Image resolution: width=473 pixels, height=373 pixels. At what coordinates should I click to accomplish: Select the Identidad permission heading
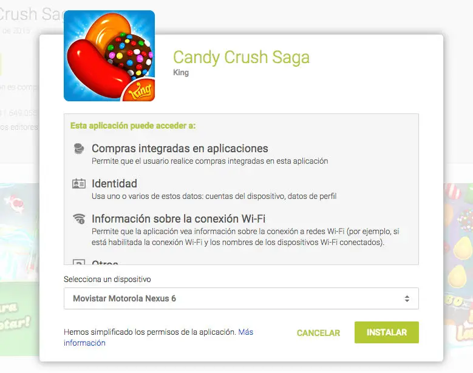tap(114, 184)
